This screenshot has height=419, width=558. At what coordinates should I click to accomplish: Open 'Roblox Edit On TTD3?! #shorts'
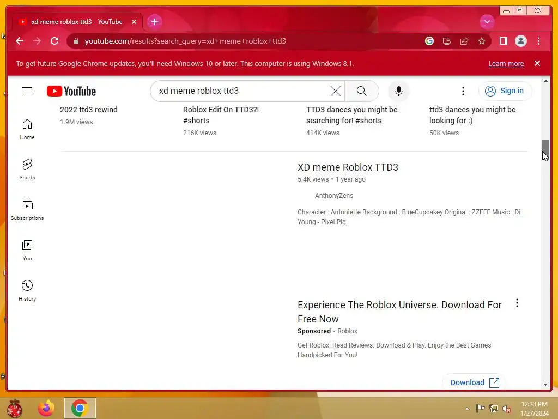pos(221,115)
